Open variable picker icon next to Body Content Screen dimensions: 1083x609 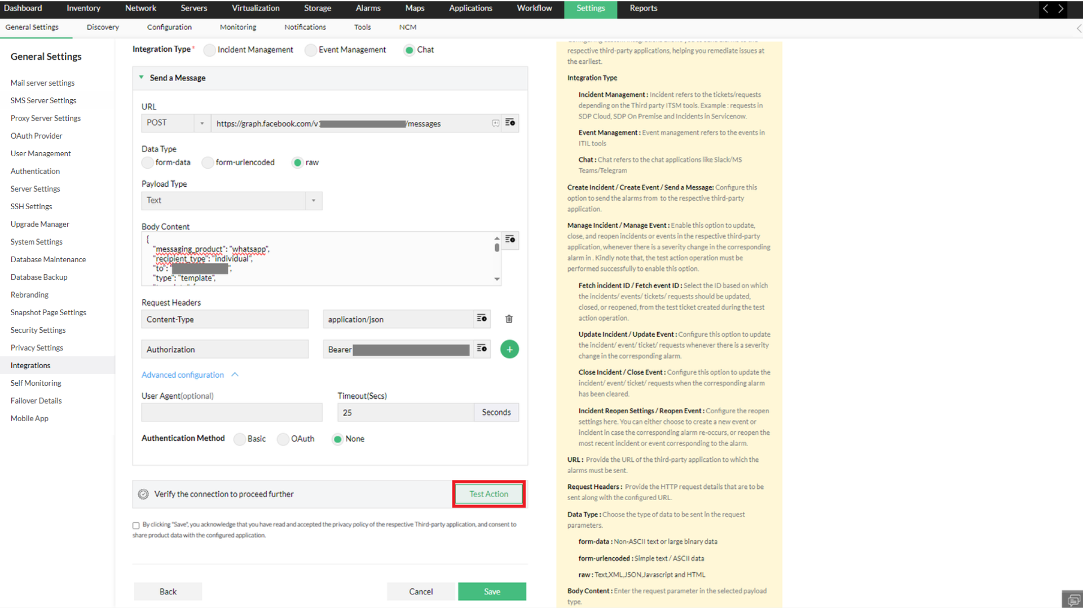510,240
